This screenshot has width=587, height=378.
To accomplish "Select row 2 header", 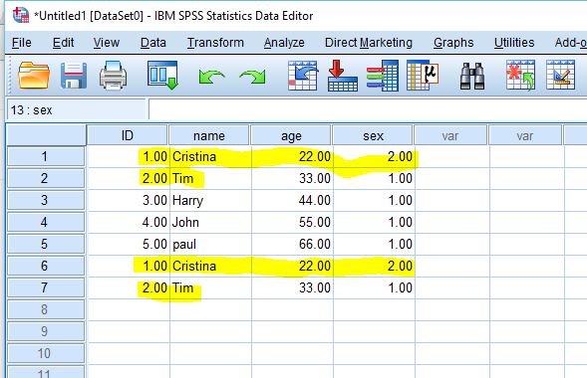I will [46, 178].
